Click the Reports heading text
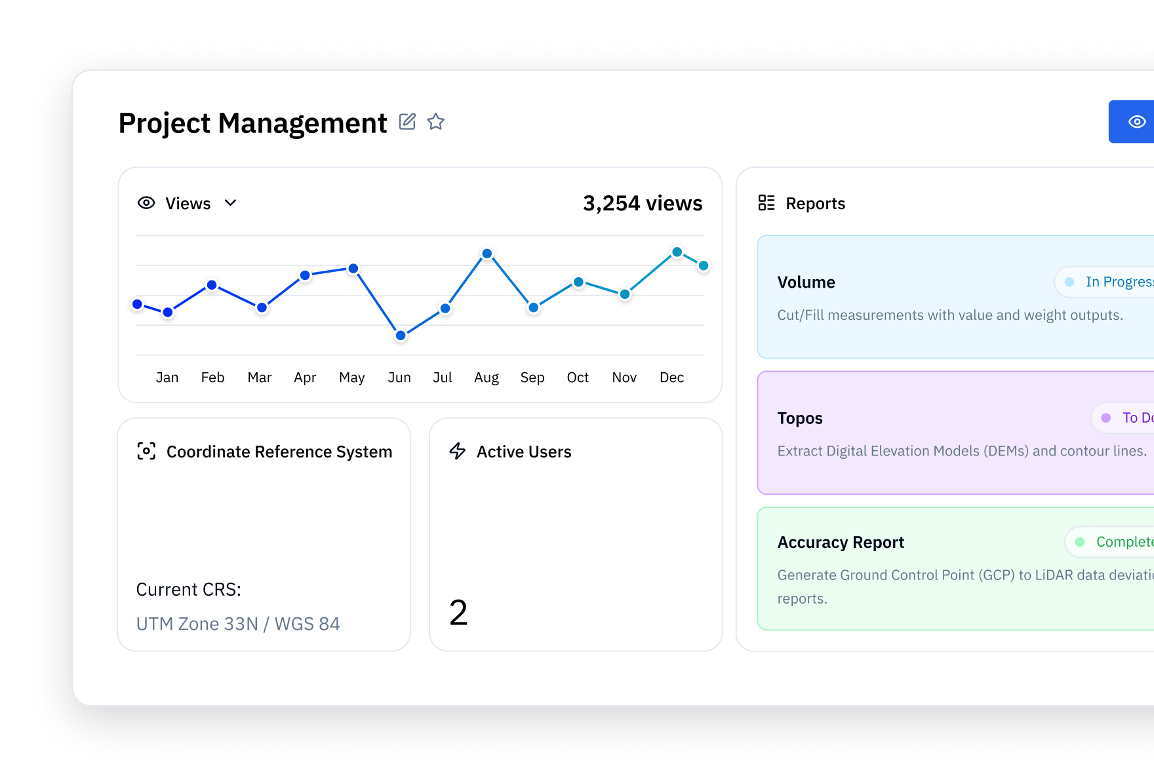This screenshot has height=776, width=1154. (x=816, y=204)
